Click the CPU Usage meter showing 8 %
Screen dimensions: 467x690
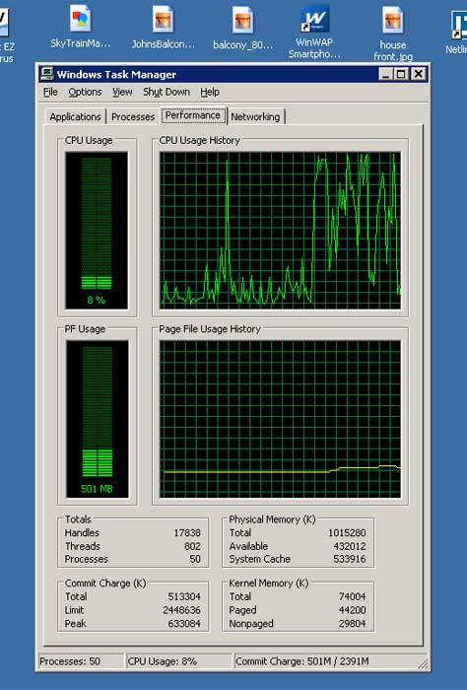pos(97,231)
